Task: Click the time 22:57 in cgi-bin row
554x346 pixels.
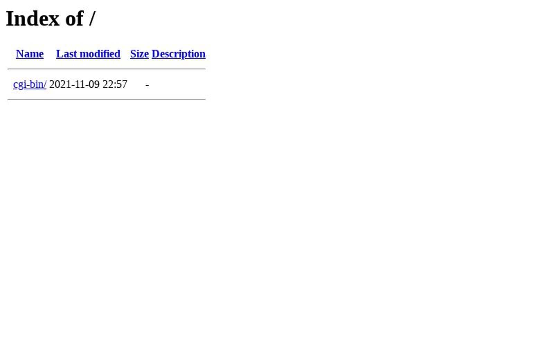Action: (x=115, y=84)
